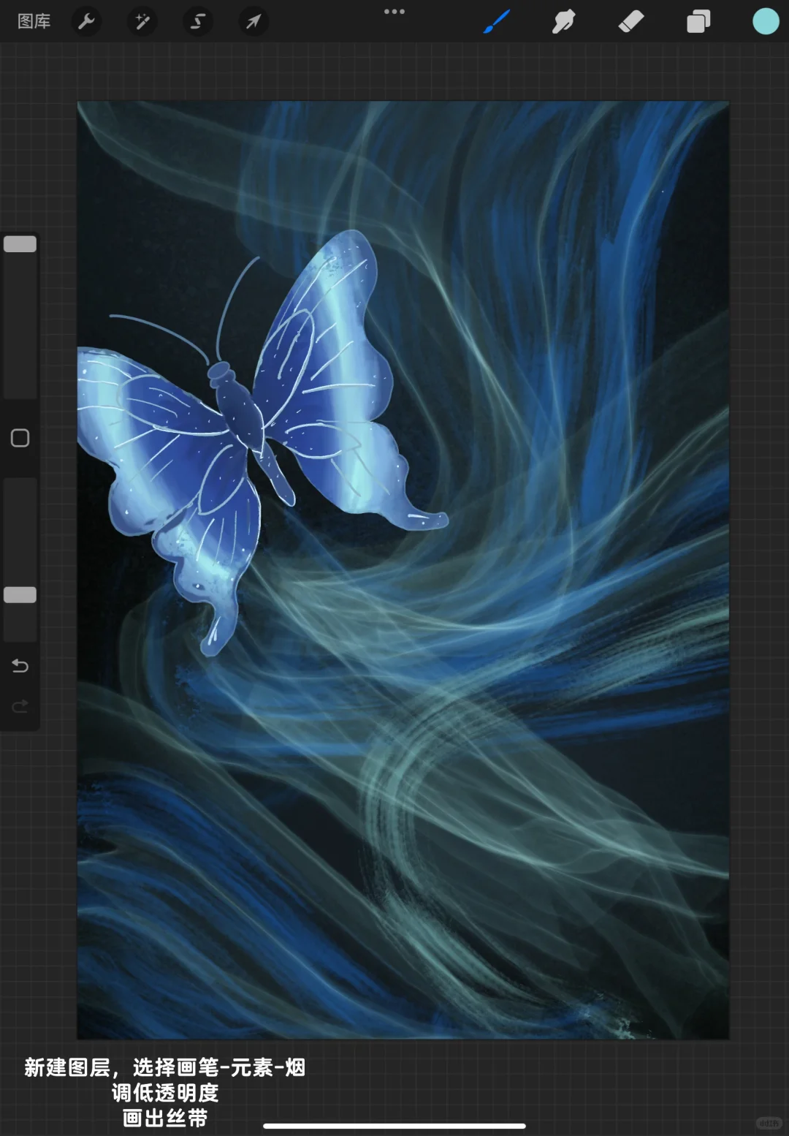Open the Actions menu (wrench icon)

(86, 21)
